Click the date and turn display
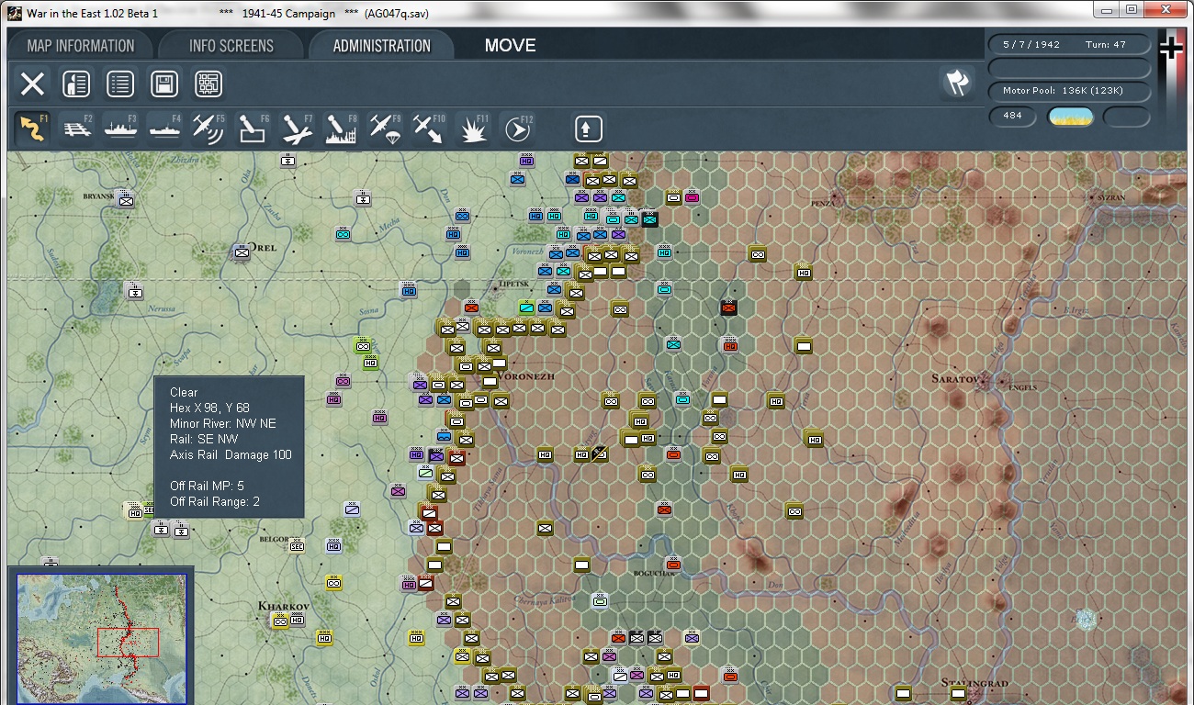Viewport: 1194px width, 705px height. pos(1069,45)
